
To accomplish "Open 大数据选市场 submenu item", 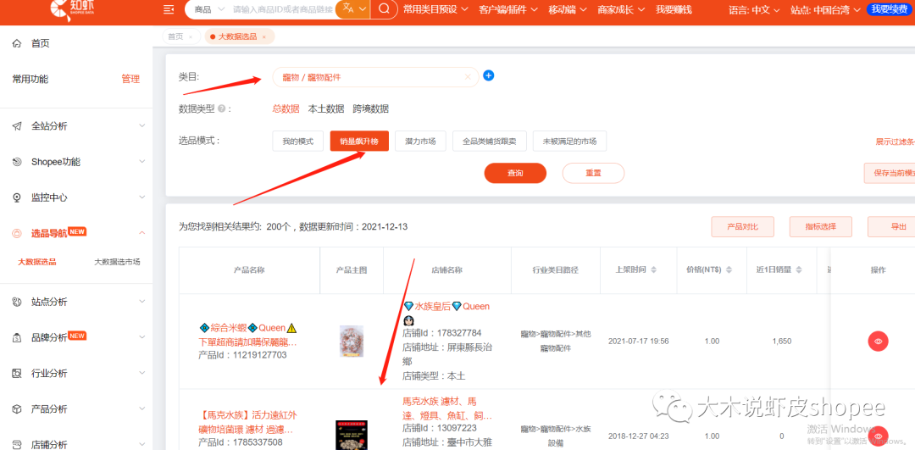I will [117, 262].
